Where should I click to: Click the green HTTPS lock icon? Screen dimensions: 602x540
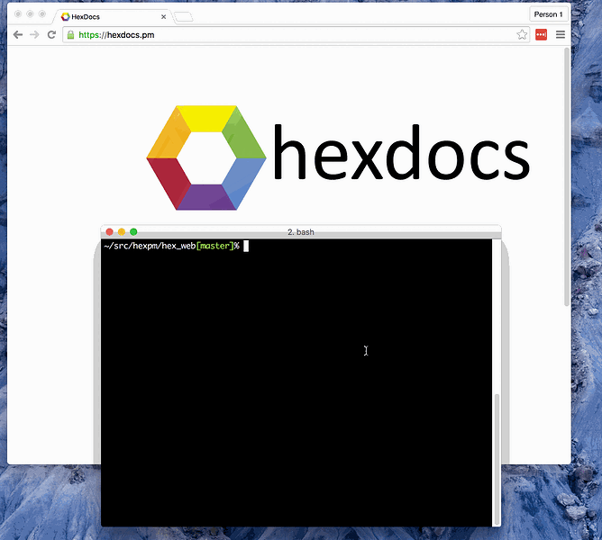click(70, 35)
